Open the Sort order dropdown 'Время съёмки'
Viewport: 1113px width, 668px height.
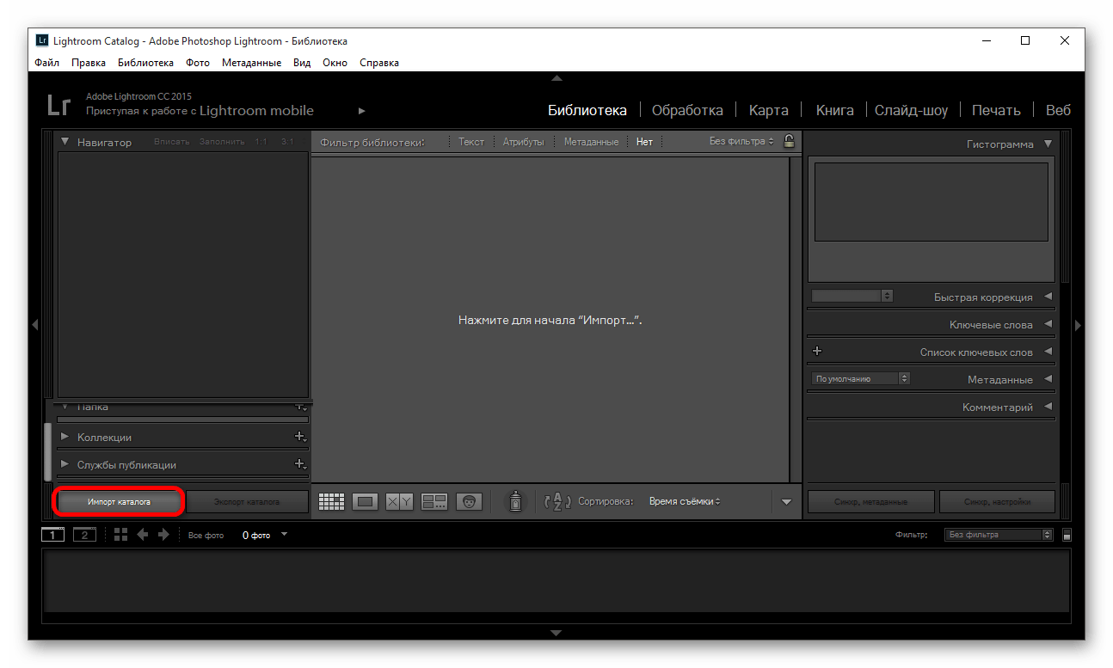pyautogui.click(x=685, y=501)
